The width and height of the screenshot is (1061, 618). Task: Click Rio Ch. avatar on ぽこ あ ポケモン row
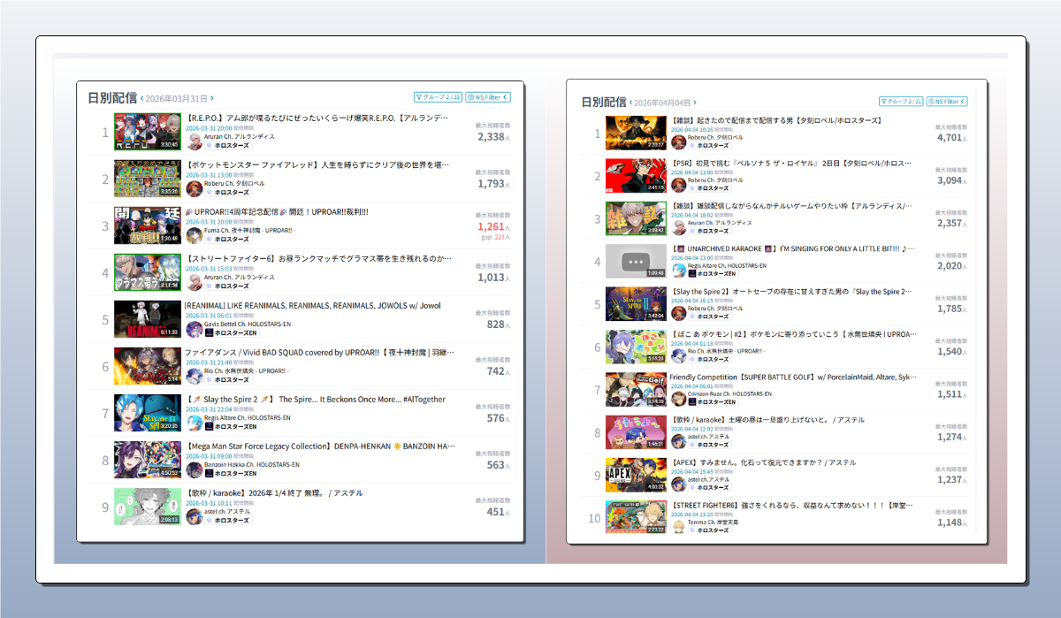point(679,355)
